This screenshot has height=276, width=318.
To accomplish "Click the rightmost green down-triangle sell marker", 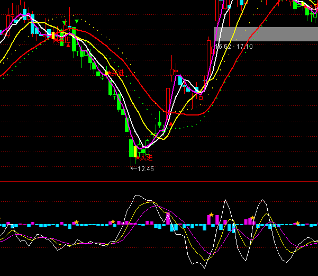I will [77, 22].
